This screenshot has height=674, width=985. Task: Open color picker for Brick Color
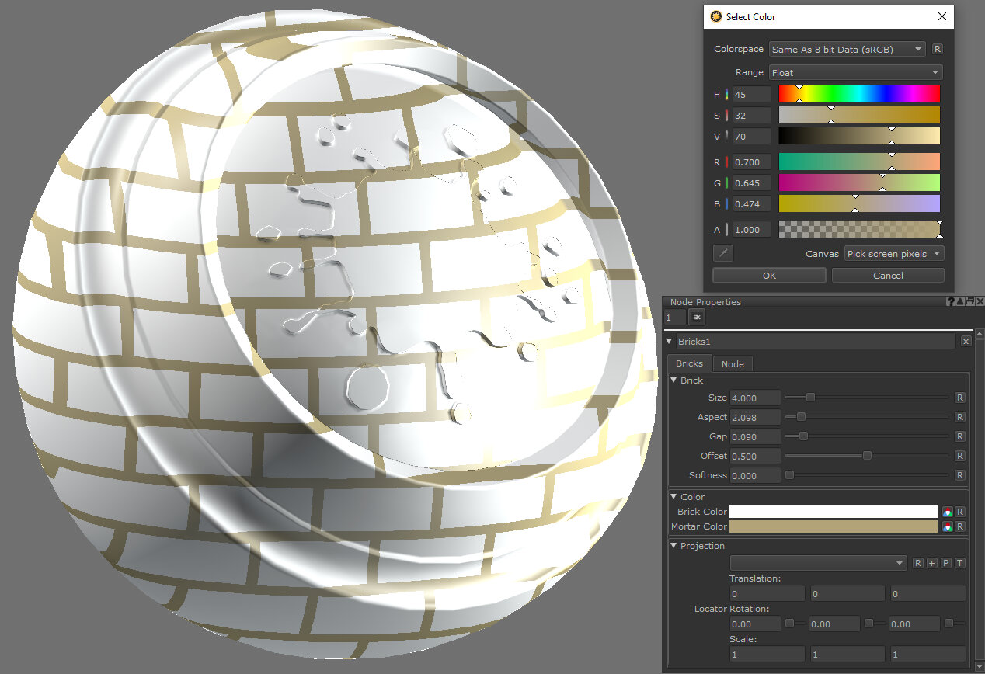[947, 512]
